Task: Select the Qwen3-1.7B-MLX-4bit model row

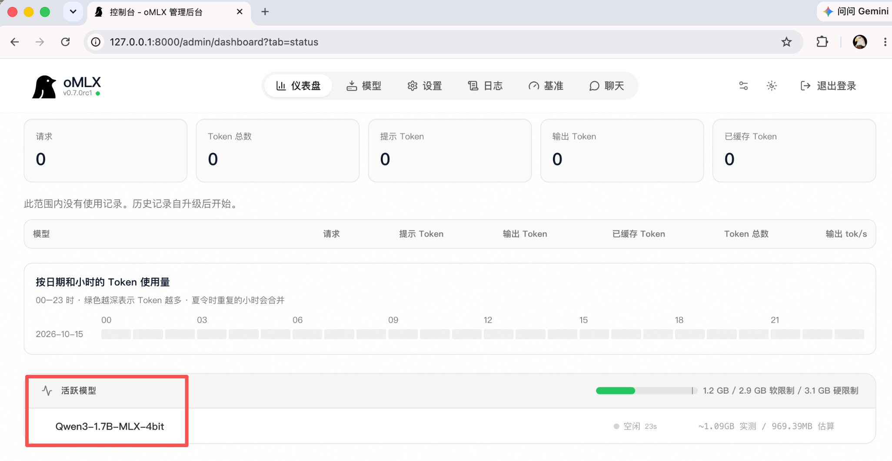Action: 450,426
